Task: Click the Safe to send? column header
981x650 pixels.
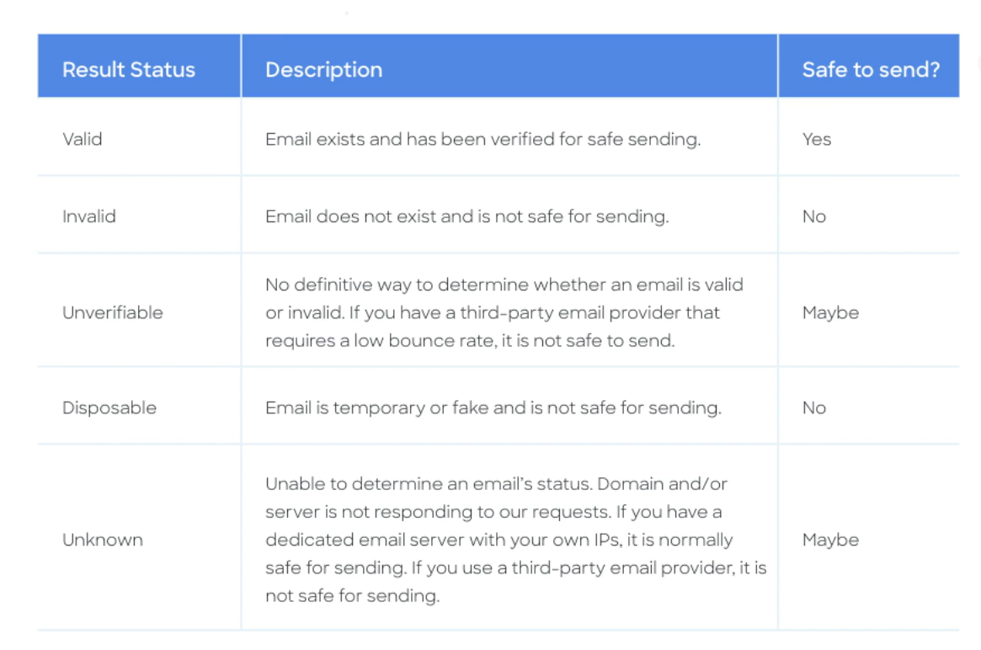Action: pos(870,70)
